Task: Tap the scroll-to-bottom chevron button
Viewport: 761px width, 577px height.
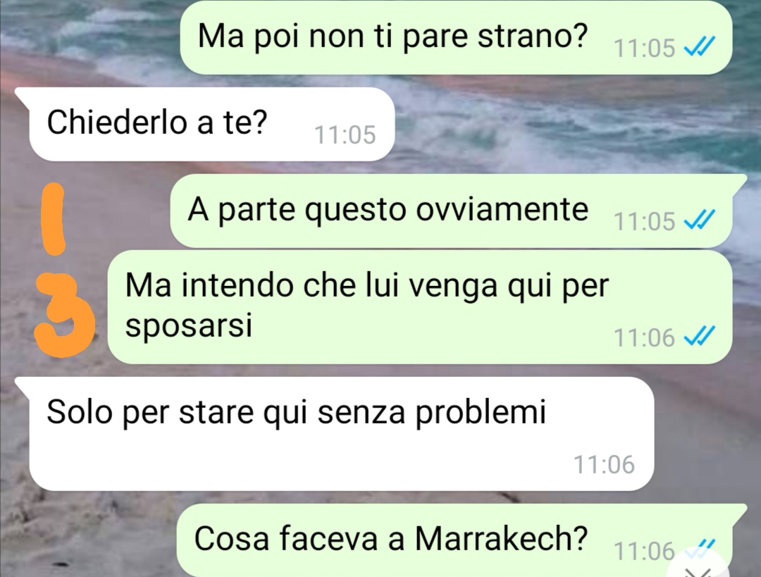Action: point(700,568)
